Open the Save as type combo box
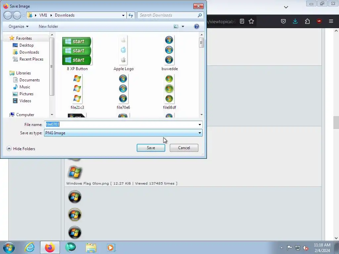 pos(123,133)
